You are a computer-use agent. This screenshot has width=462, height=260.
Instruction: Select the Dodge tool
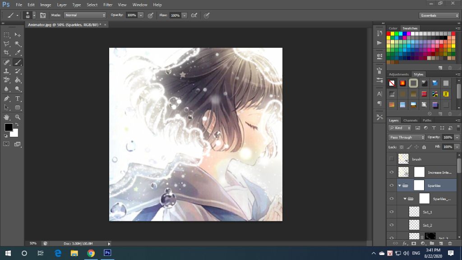coord(18,89)
